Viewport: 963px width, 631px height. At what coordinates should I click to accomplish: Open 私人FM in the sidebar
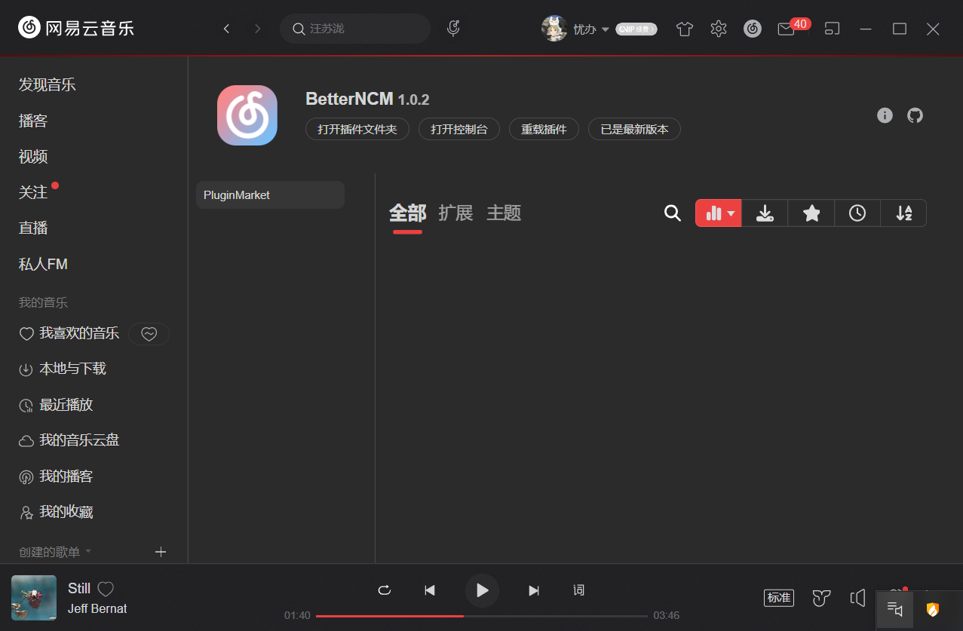pos(43,264)
